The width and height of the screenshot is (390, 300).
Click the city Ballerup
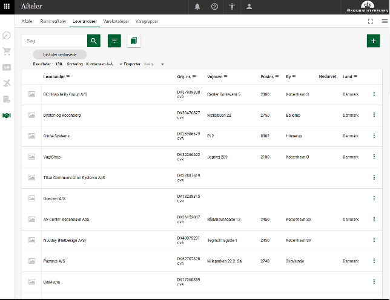(x=293, y=116)
